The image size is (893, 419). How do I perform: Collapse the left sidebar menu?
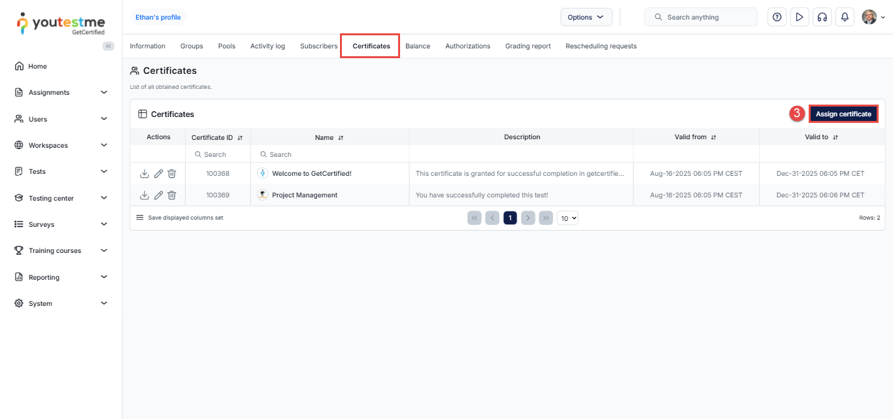pos(109,46)
